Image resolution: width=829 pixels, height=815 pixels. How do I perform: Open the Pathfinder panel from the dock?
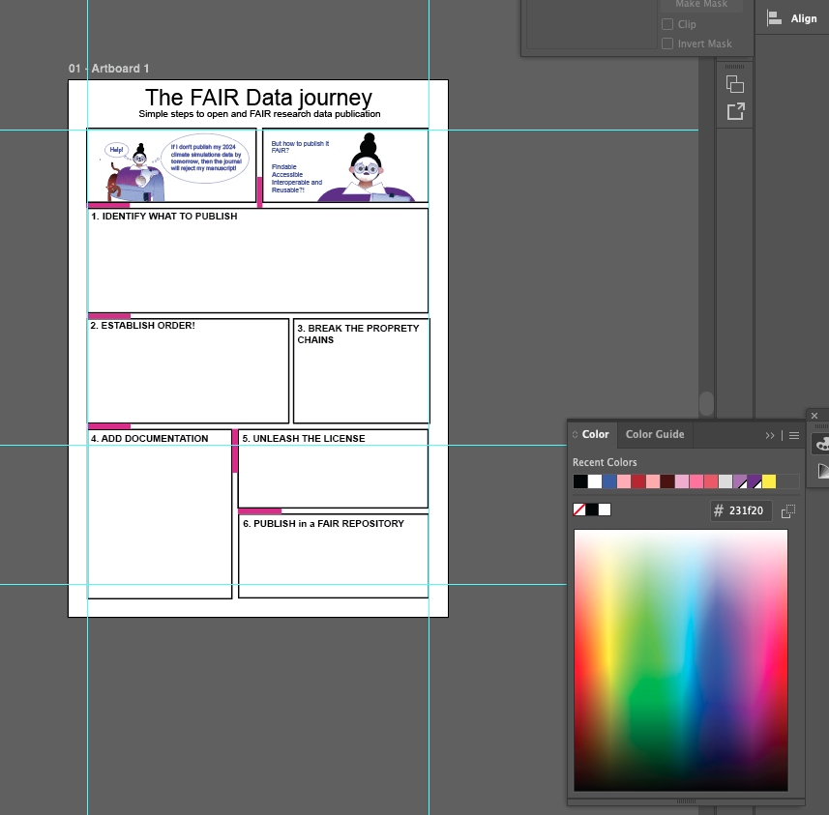pyautogui.click(x=735, y=84)
